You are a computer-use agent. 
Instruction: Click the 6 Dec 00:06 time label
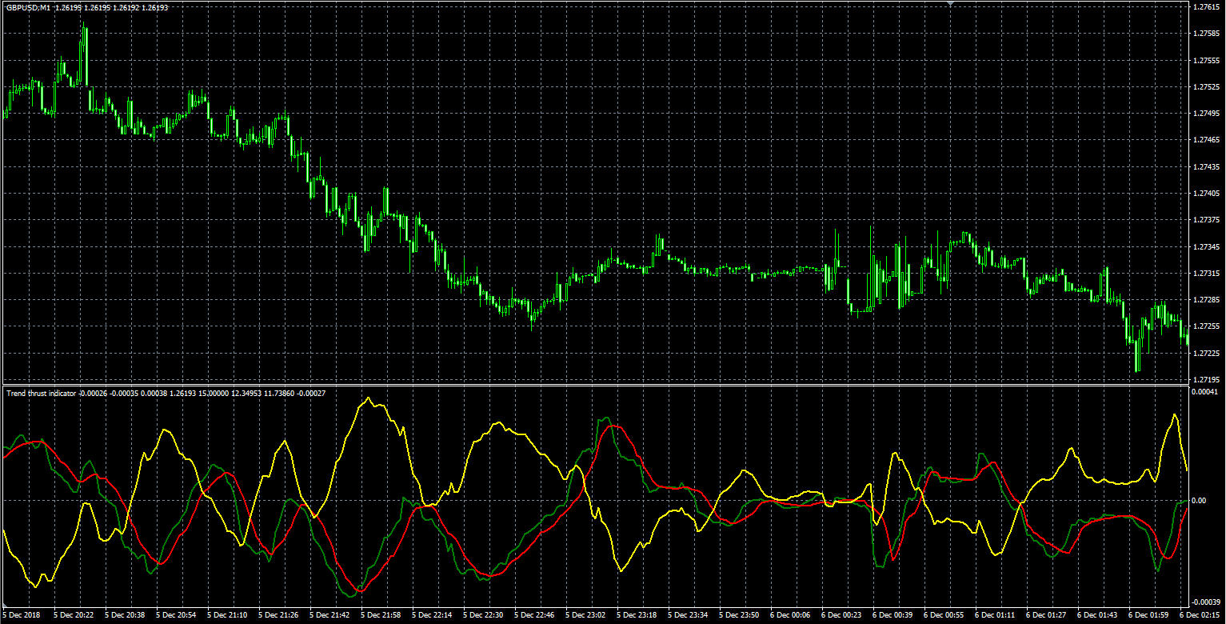click(x=792, y=615)
